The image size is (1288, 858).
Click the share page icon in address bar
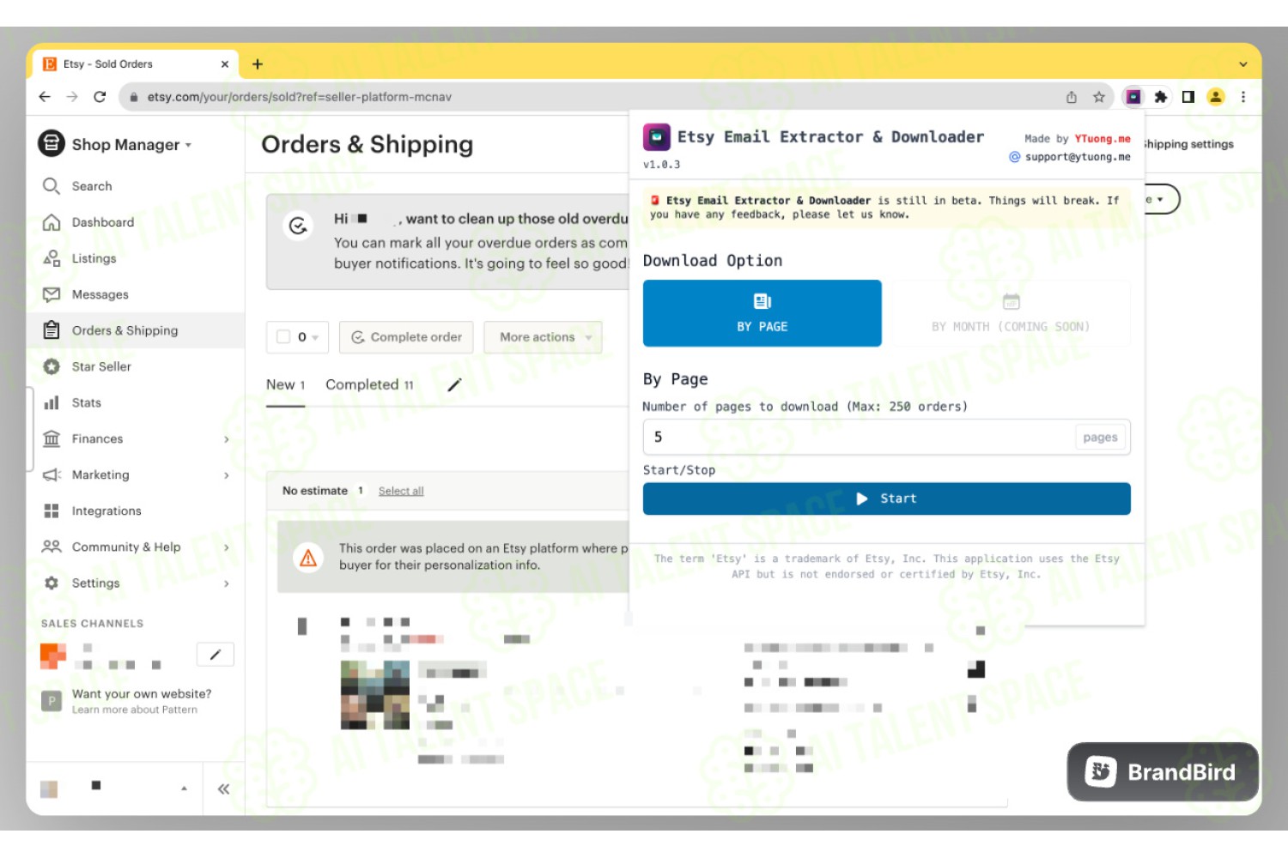click(x=1072, y=97)
